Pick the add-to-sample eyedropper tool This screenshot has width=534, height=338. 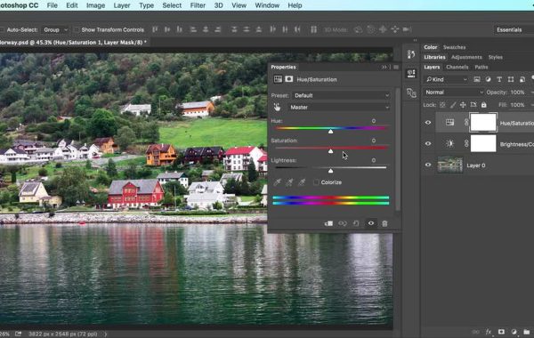click(x=289, y=182)
